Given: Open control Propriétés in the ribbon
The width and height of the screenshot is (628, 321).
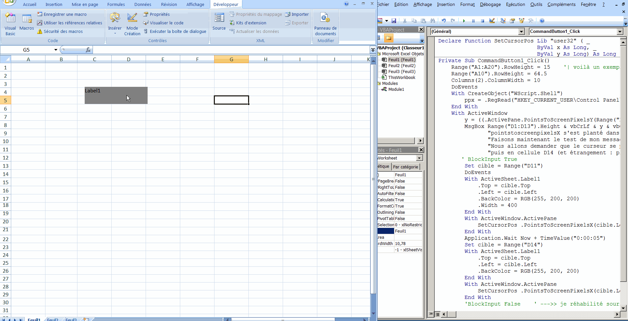Looking at the screenshot, I should coord(157,14).
